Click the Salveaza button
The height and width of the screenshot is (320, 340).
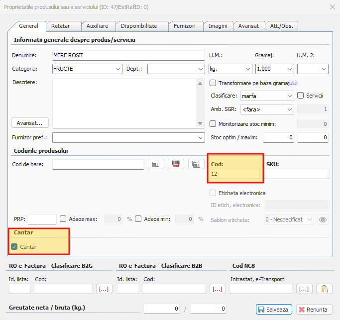pos(273,309)
